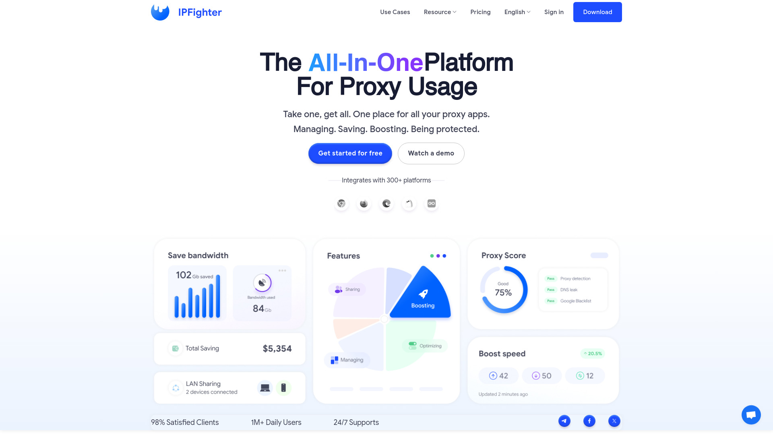Viewport: 773px width, 435px height.
Task: Click the Sign in link
Action: (x=554, y=12)
